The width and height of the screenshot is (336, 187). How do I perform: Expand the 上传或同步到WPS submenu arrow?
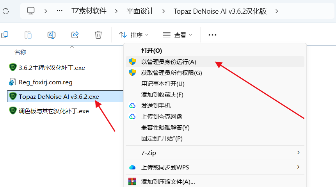(x=298, y=167)
